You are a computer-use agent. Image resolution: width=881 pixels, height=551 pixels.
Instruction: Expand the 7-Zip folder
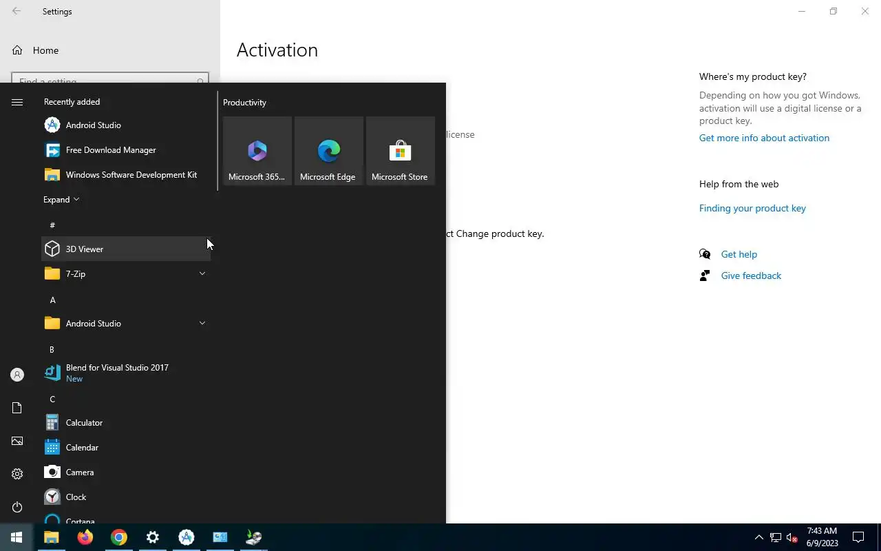click(x=126, y=274)
